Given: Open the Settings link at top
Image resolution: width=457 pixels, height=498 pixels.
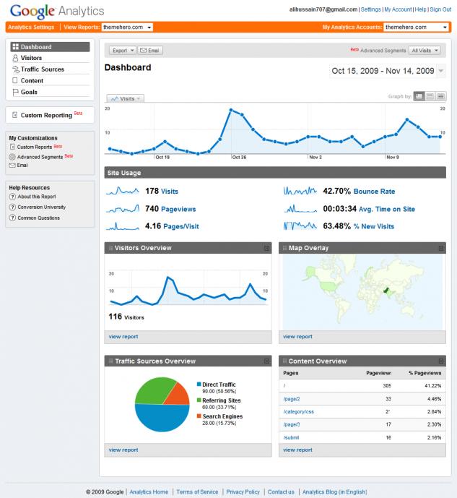Looking at the screenshot, I should (371, 9).
